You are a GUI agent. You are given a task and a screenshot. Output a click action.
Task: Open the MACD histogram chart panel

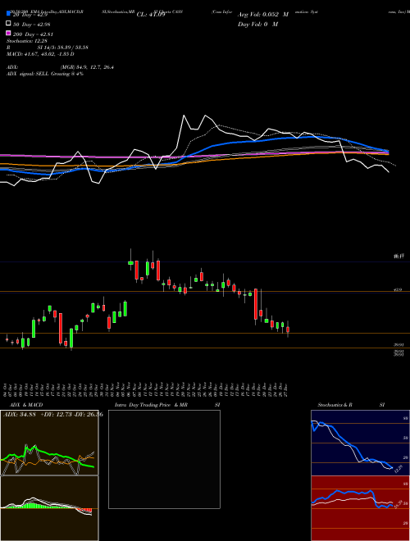(49, 508)
